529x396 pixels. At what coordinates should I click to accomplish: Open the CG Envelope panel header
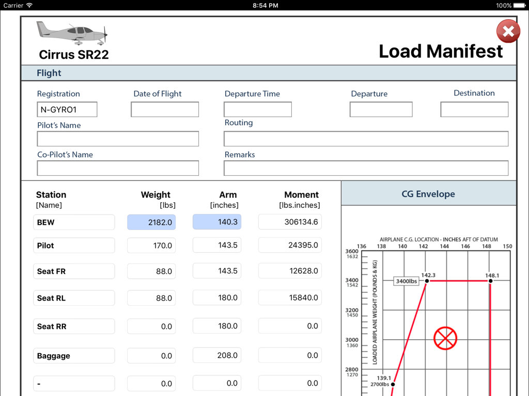[x=428, y=194]
